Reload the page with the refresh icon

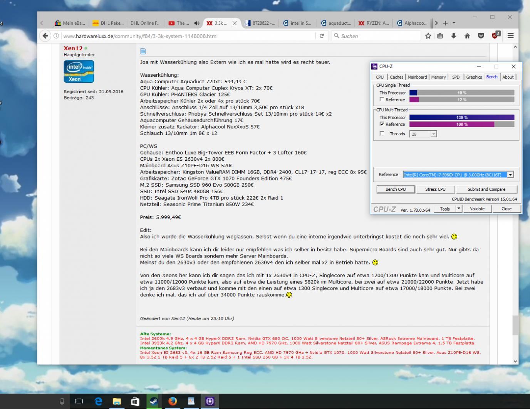322,36
